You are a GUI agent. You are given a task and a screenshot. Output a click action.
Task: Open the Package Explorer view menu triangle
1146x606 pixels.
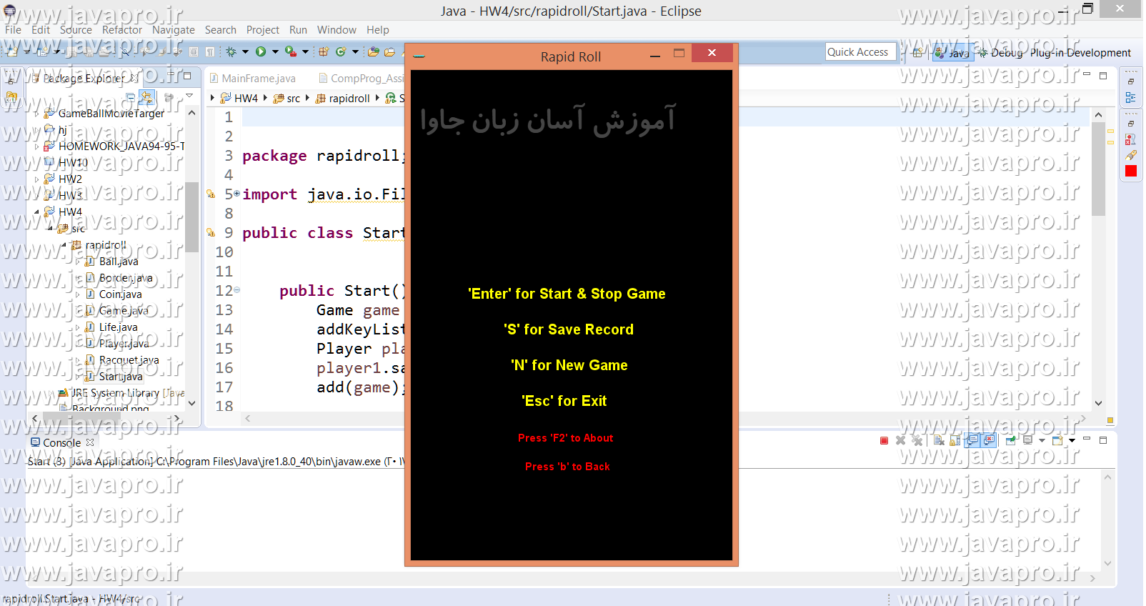click(189, 96)
